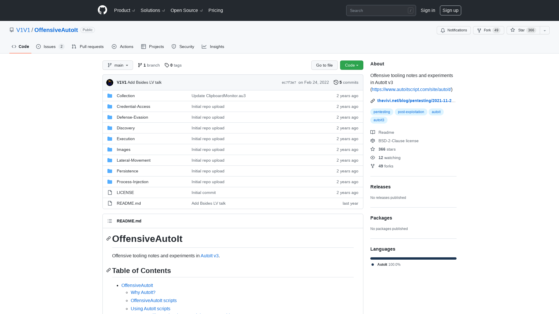Click the LICENSE file icon
The width and height of the screenshot is (559, 314).
pyautogui.click(x=110, y=192)
